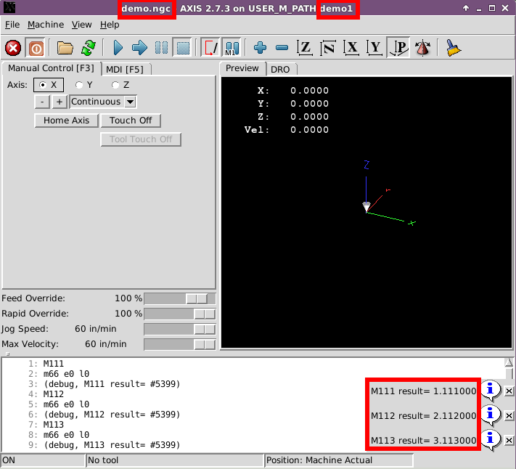
Task: Maximize the AXIS window
Action: click(x=492, y=8)
